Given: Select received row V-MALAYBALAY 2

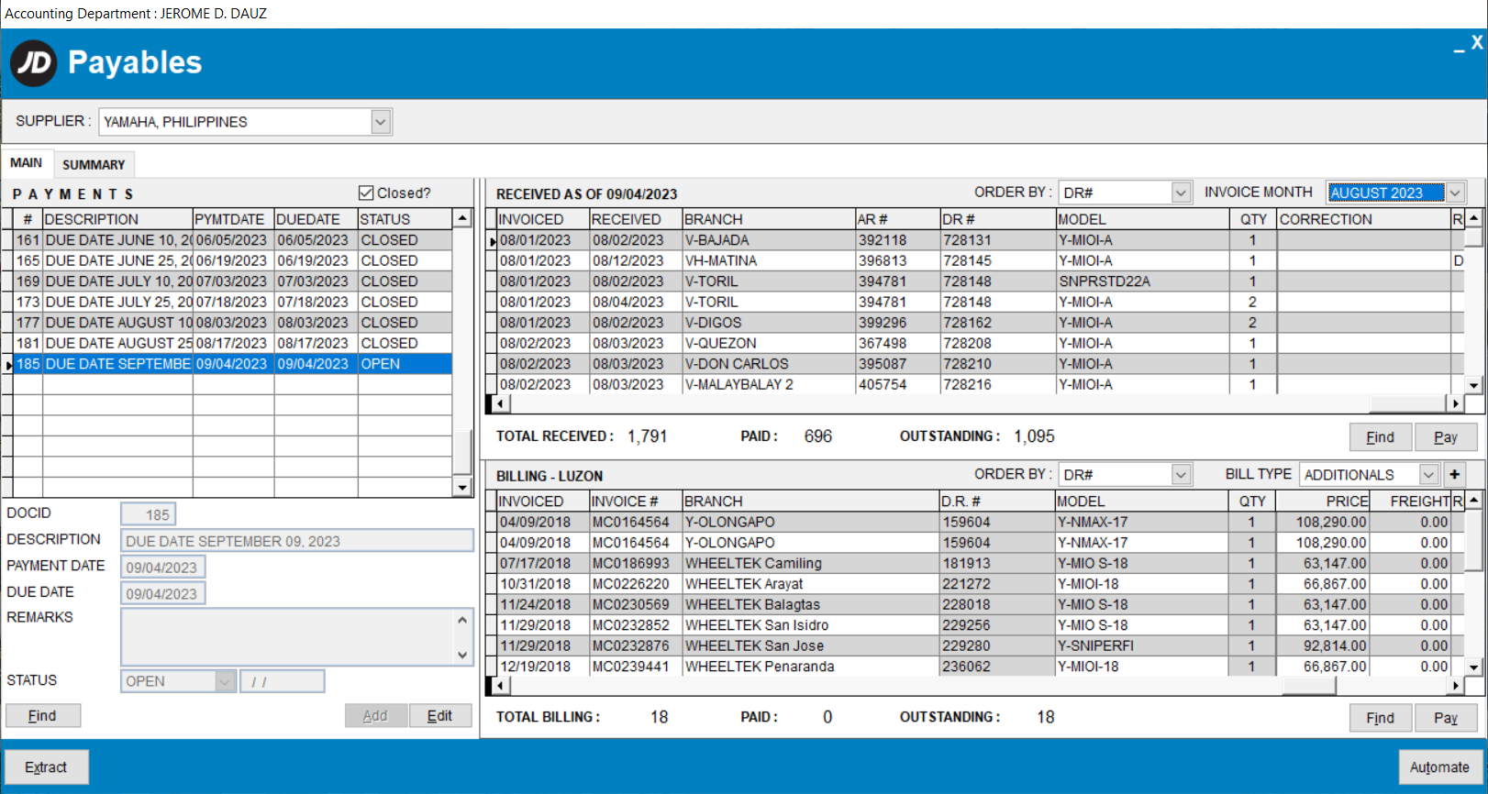Looking at the screenshot, I should click(981, 384).
